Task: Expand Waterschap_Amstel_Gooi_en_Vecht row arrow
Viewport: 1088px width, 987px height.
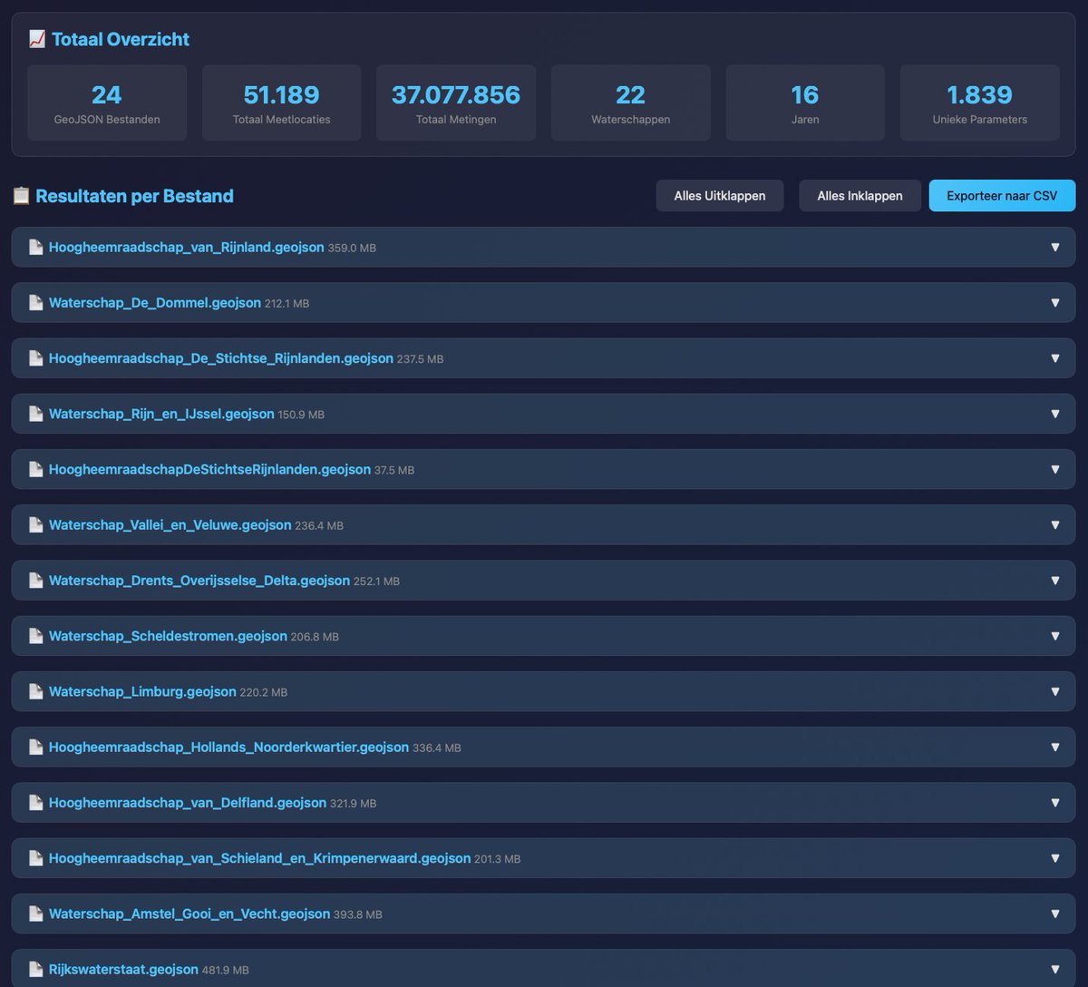Action: [1054, 914]
